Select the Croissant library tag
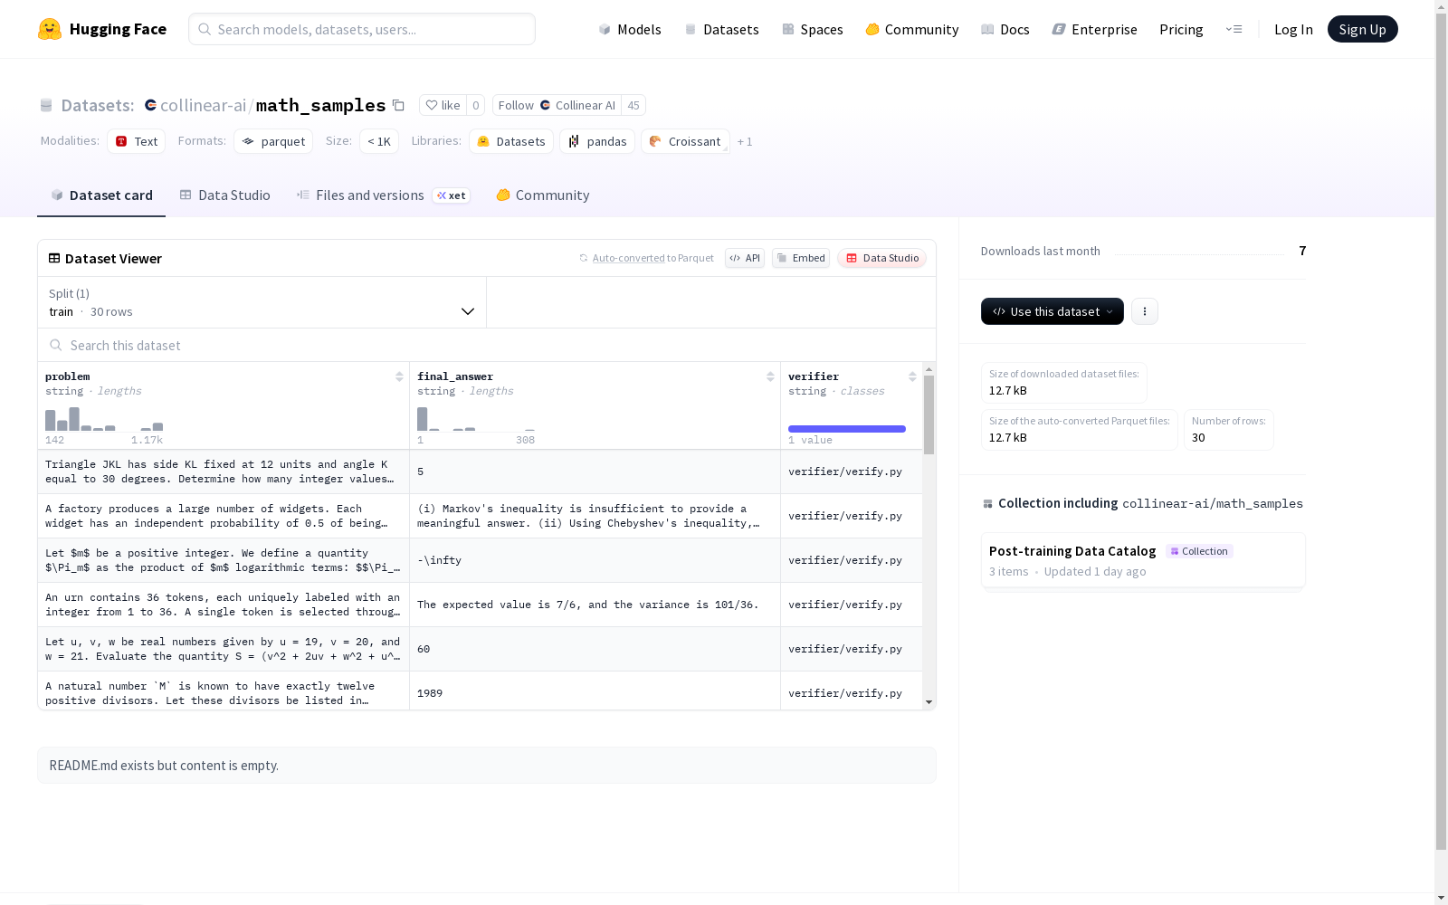The image size is (1448, 905). click(685, 141)
